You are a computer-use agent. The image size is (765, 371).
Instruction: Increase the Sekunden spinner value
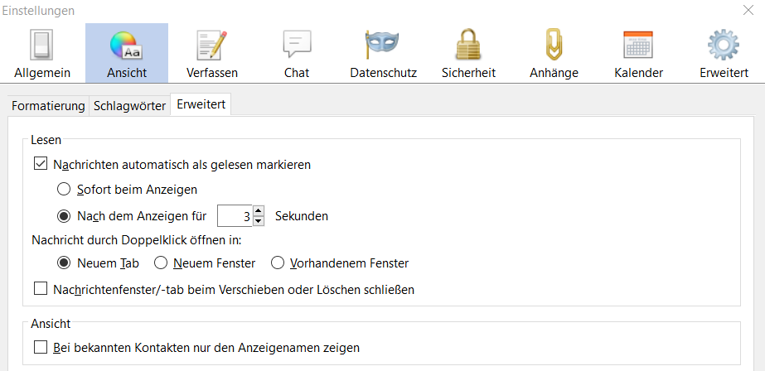coord(258,211)
